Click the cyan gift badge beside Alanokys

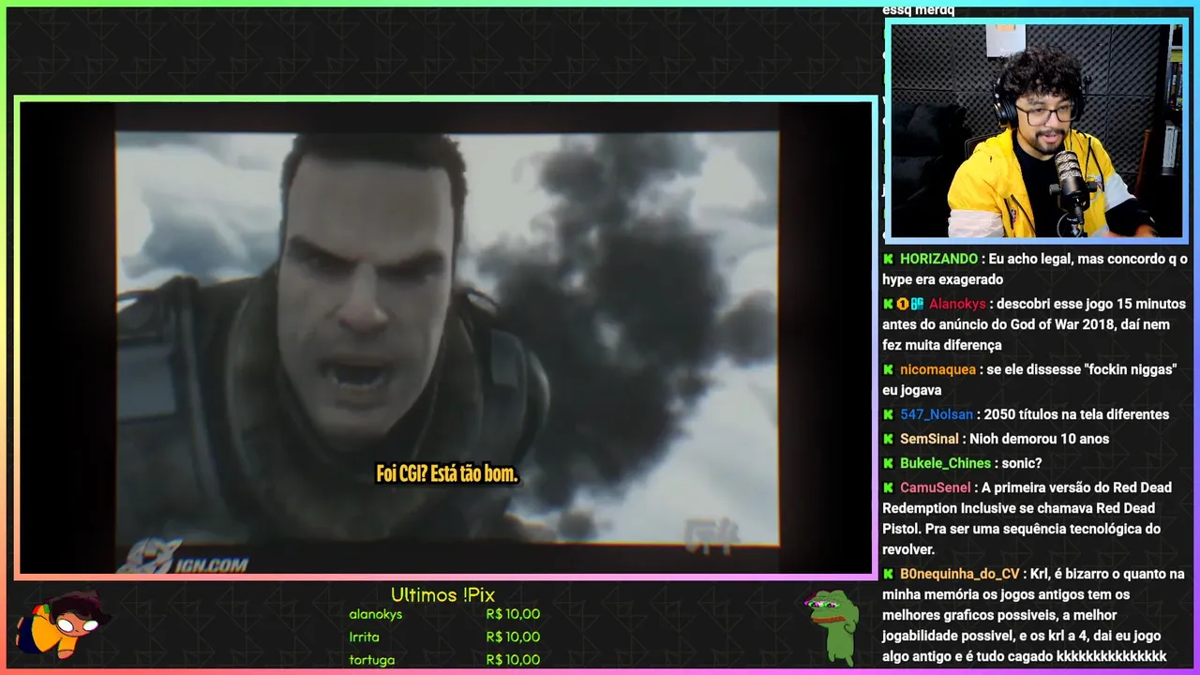(x=917, y=304)
